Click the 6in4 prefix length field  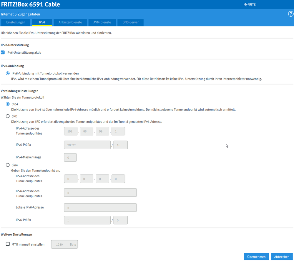pyautogui.click(x=121, y=220)
